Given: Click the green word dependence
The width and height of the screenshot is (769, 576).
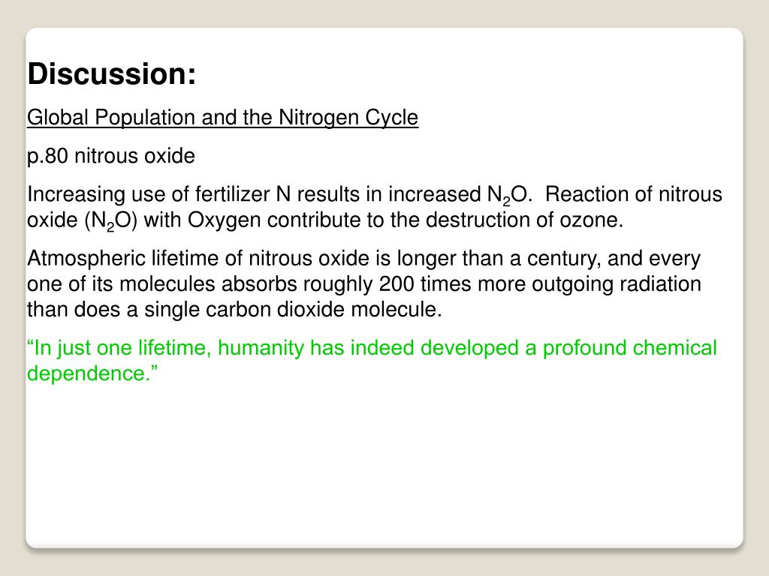Looking at the screenshot, I should click(x=92, y=373).
